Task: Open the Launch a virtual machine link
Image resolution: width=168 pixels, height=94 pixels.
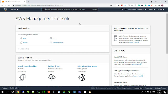Action: click(27, 66)
